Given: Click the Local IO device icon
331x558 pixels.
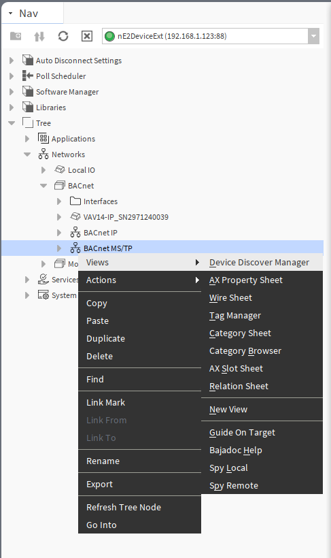Looking at the screenshot, I should pos(60,169).
